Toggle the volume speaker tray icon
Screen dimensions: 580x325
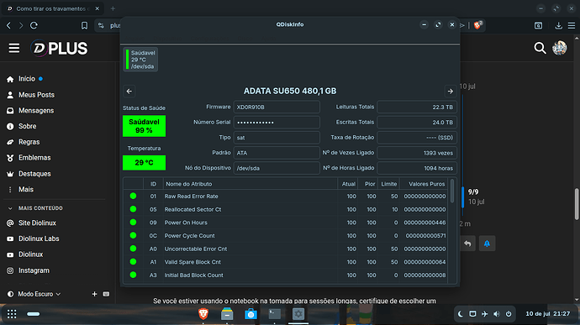click(497, 314)
